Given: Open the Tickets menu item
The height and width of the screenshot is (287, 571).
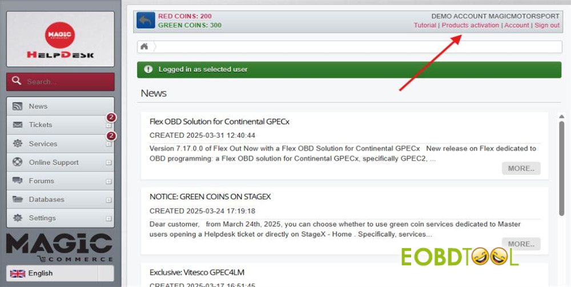Looking at the screenshot, I should (x=60, y=125).
